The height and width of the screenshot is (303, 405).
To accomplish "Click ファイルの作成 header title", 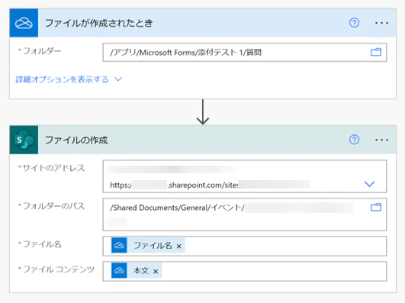I will pos(76,140).
